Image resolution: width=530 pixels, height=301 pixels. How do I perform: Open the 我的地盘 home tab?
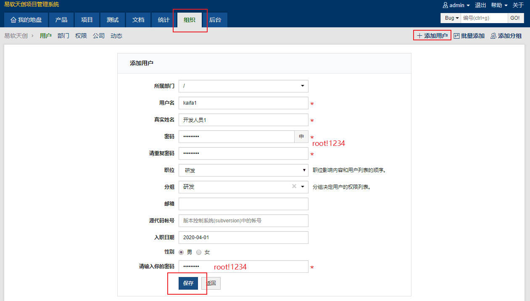click(26, 20)
